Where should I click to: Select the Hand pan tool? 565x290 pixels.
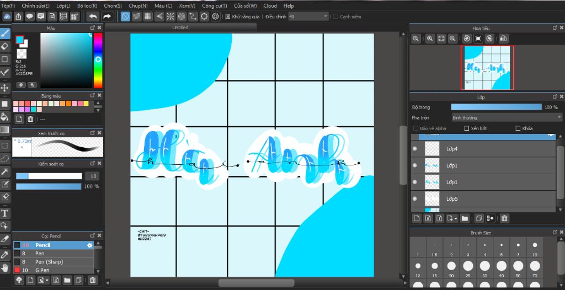[x=4, y=267]
